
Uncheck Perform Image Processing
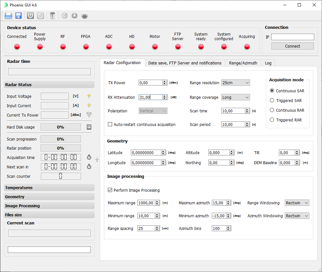point(110,190)
